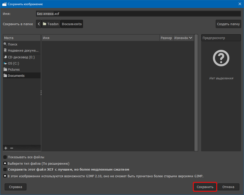The image size is (244, 195).
Task: Click the 'Сохранить' button
Action: click(205, 187)
